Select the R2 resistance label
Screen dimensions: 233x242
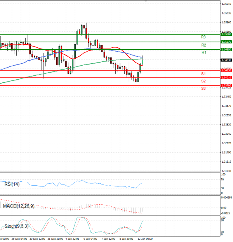pos(203,45)
